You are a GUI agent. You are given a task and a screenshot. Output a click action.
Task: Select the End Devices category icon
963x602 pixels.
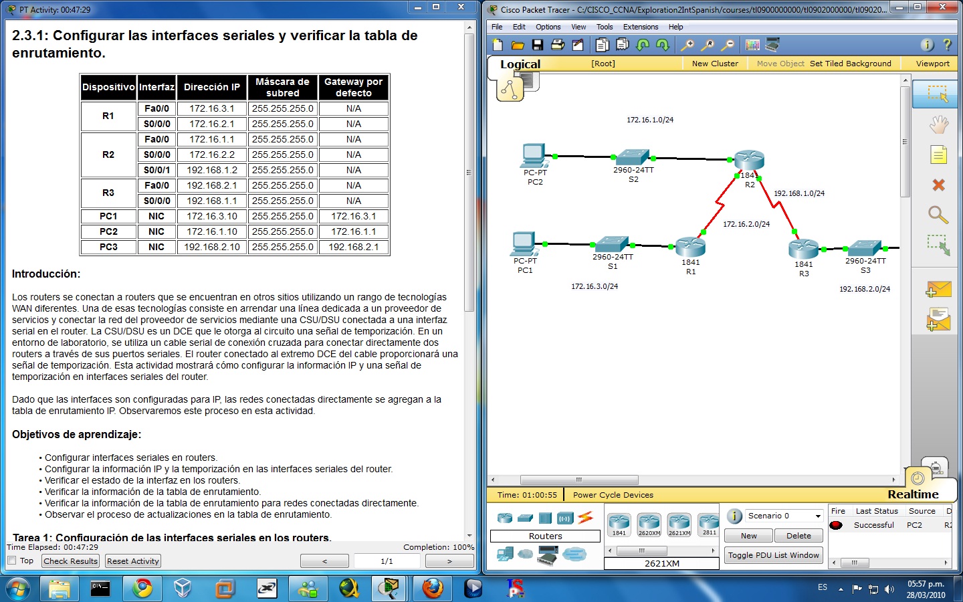click(x=505, y=554)
